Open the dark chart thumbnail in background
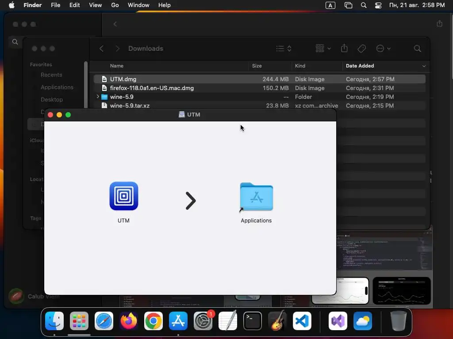453x339 pixels. (402, 290)
